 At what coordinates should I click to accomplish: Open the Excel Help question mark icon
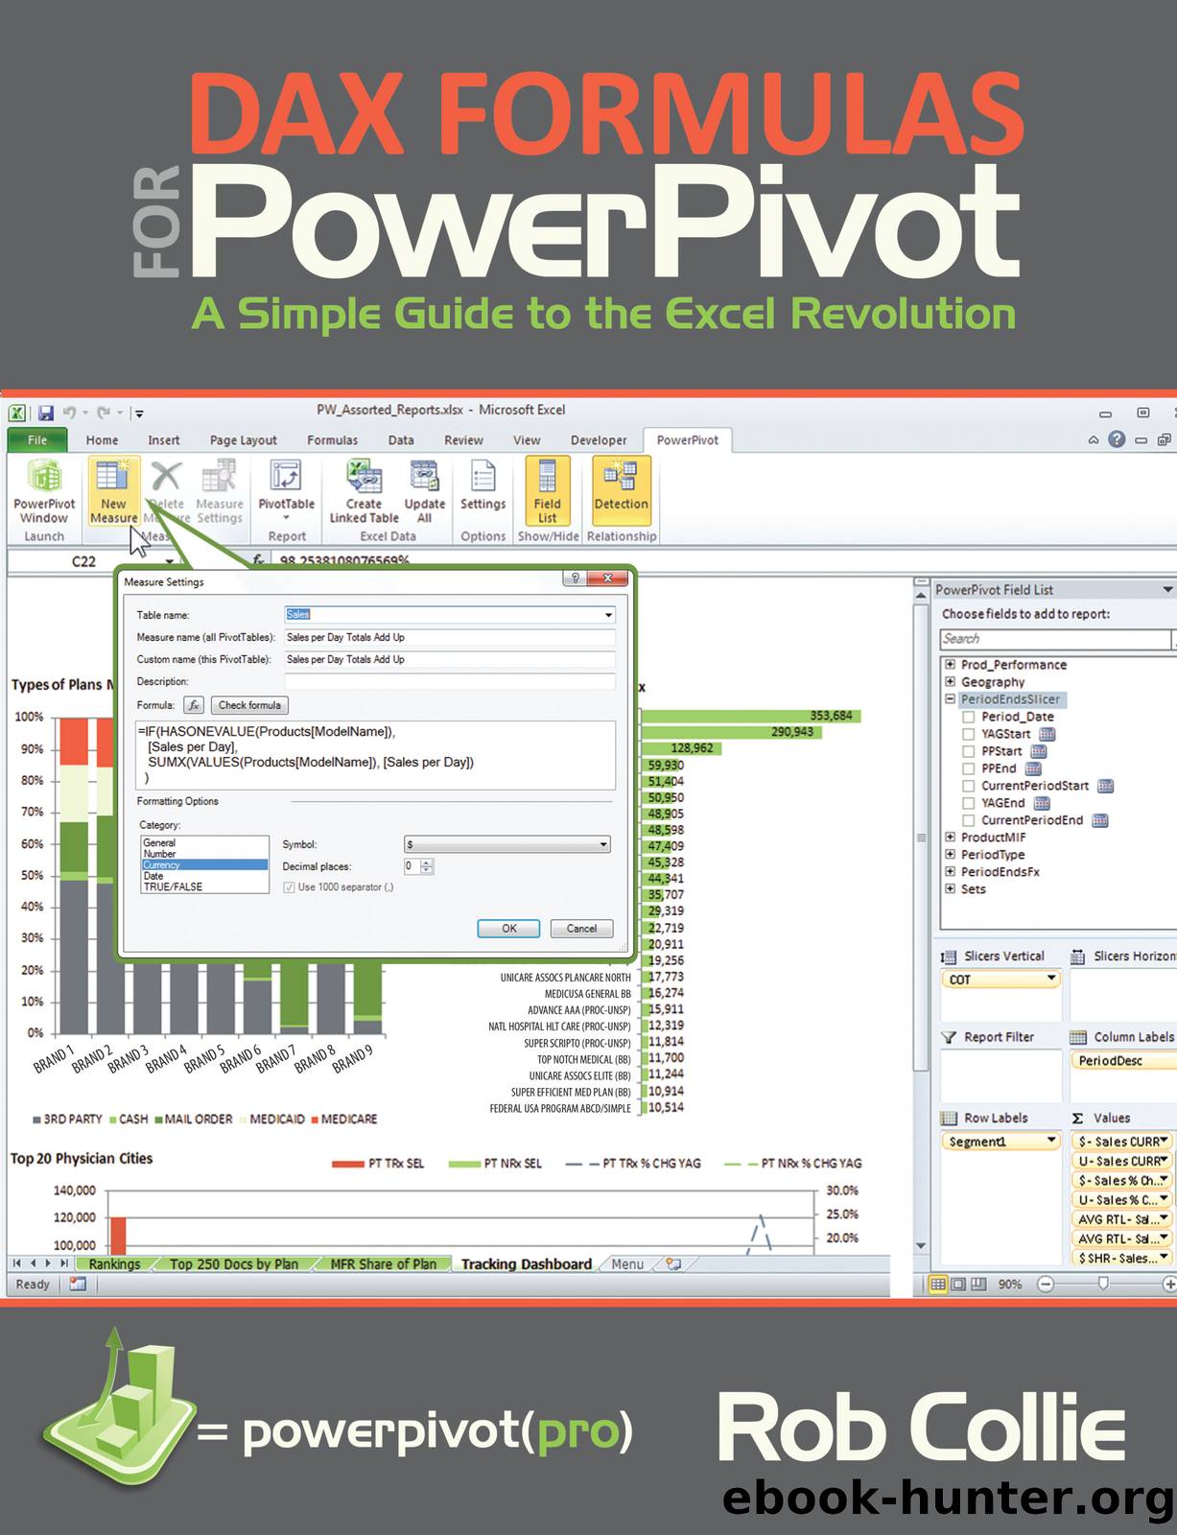(1117, 439)
